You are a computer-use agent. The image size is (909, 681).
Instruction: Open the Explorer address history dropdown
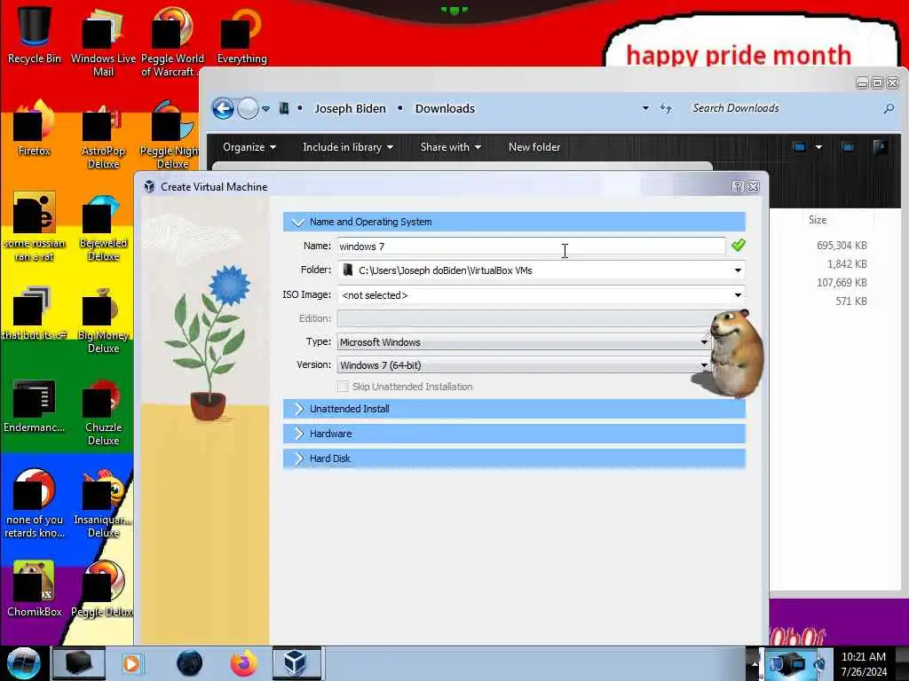[645, 108]
